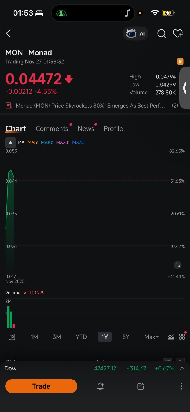
Task: Add MON to watchlist heart icon
Action: (x=178, y=34)
